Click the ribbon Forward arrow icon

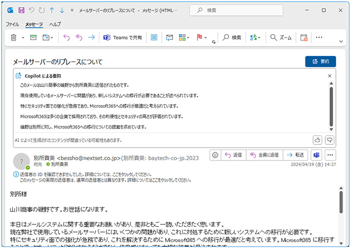point(91,37)
